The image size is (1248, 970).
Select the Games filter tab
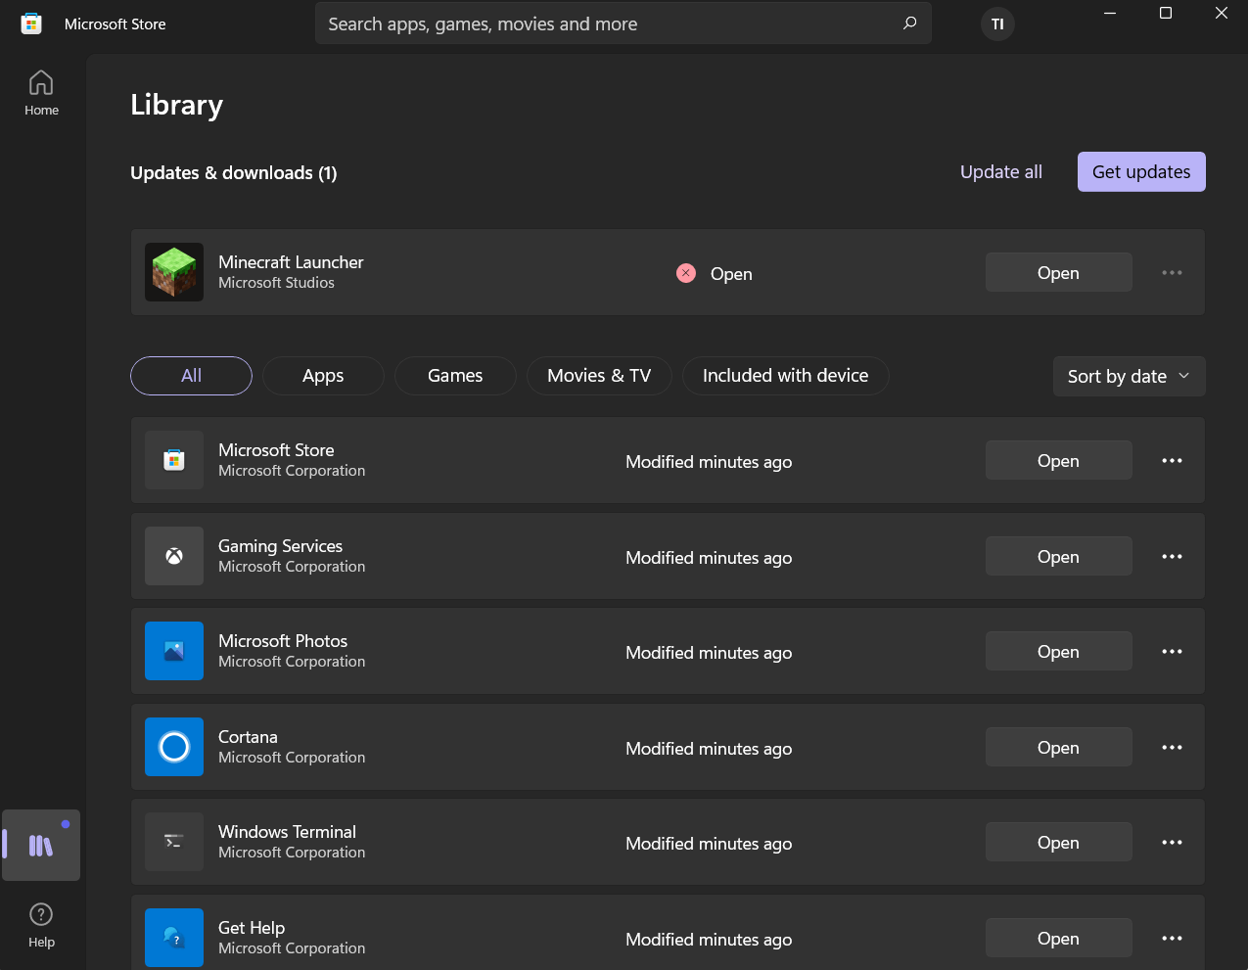(455, 376)
